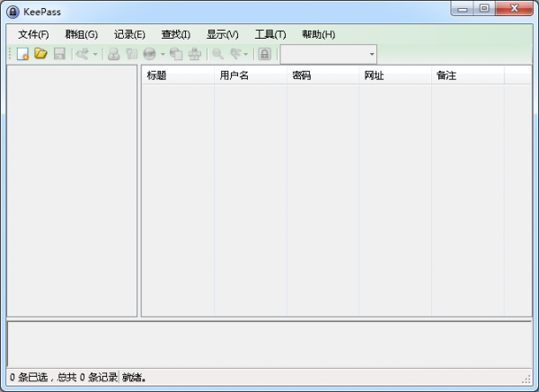Sort by the 网址 column header
This screenshot has height=392, width=539.
tap(395, 76)
